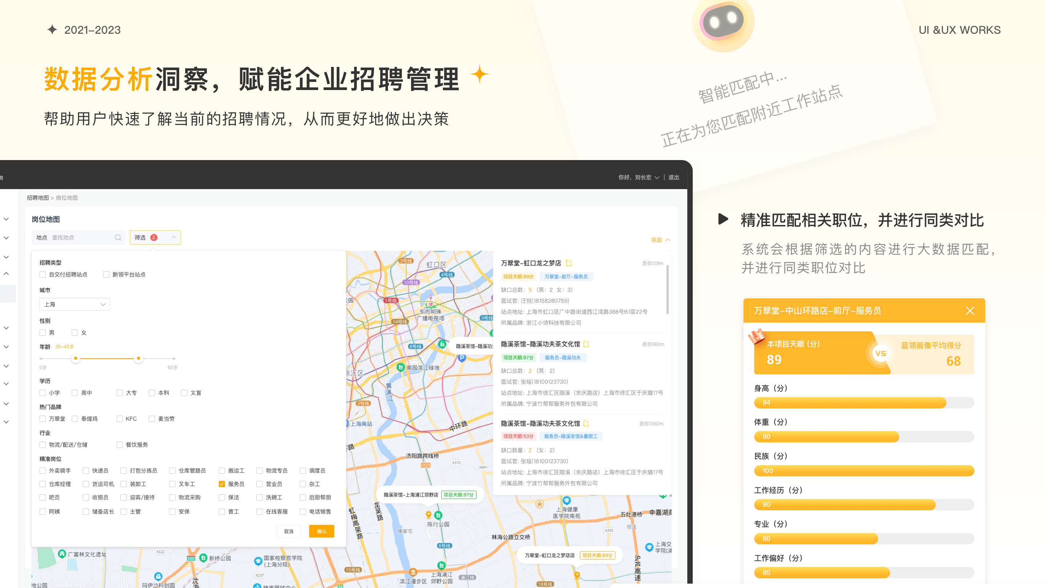The image size is (1045, 588).
Task: Click 上海健康医学院南苑 marker on map
Action: click(567, 501)
